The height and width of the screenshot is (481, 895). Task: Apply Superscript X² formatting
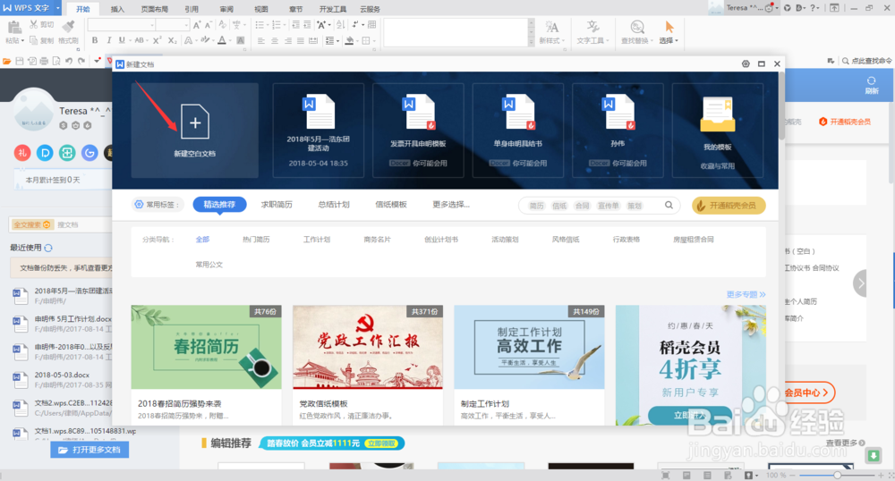(157, 40)
